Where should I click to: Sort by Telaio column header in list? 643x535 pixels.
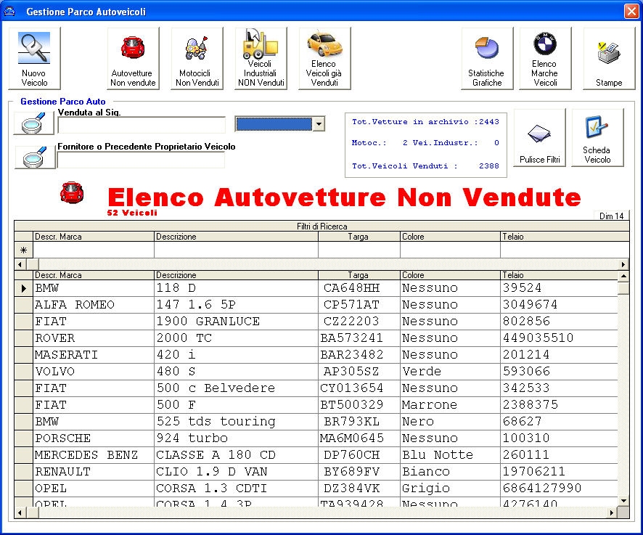coord(559,275)
